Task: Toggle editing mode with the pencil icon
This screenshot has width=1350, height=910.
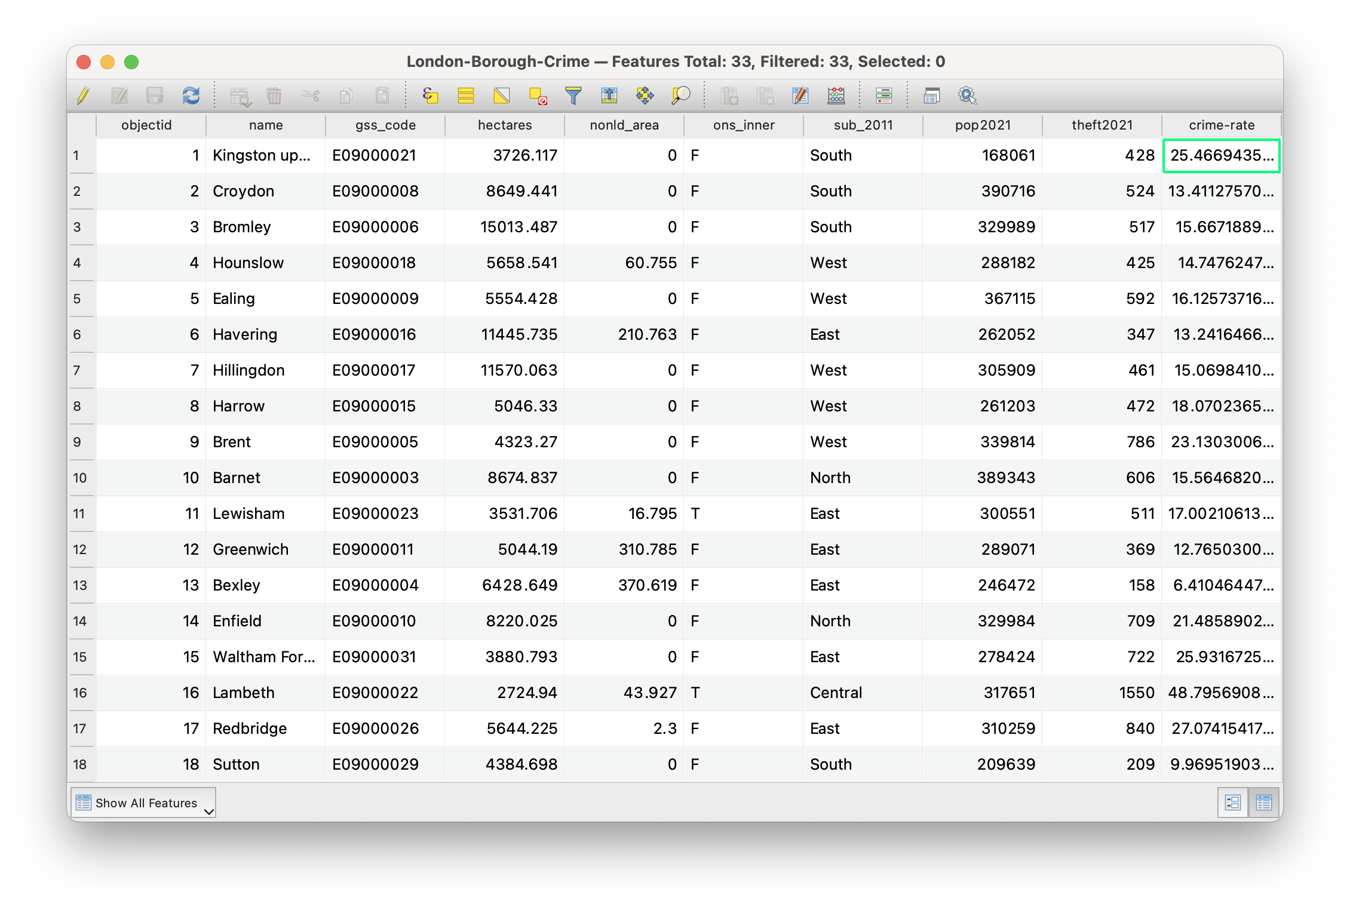Action: click(84, 96)
